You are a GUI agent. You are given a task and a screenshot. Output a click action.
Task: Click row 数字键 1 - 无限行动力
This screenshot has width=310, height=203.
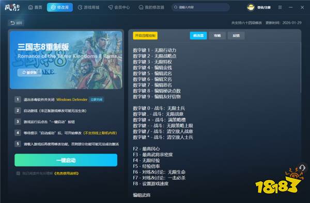point(154,50)
